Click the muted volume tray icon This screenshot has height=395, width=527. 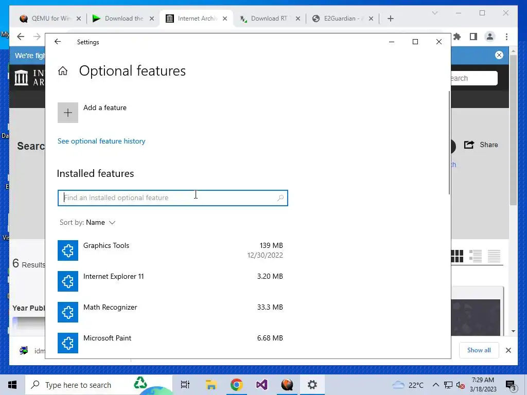461,385
